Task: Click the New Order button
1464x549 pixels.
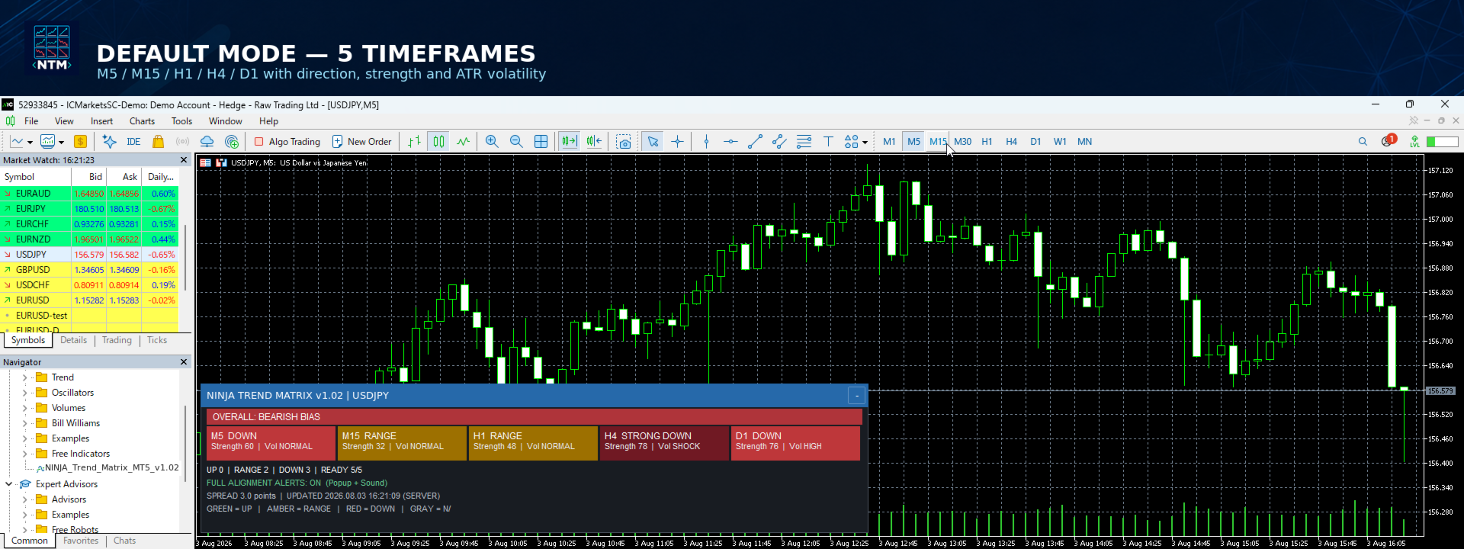Action: [x=361, y=141]
